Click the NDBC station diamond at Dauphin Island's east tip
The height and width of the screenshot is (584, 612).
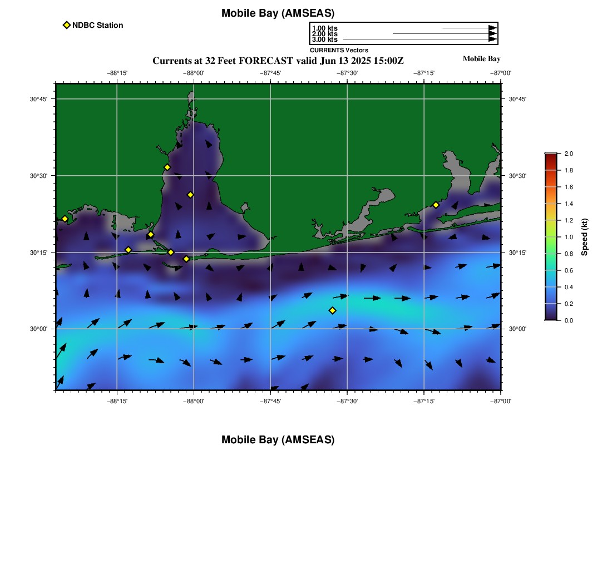(171, 252)
